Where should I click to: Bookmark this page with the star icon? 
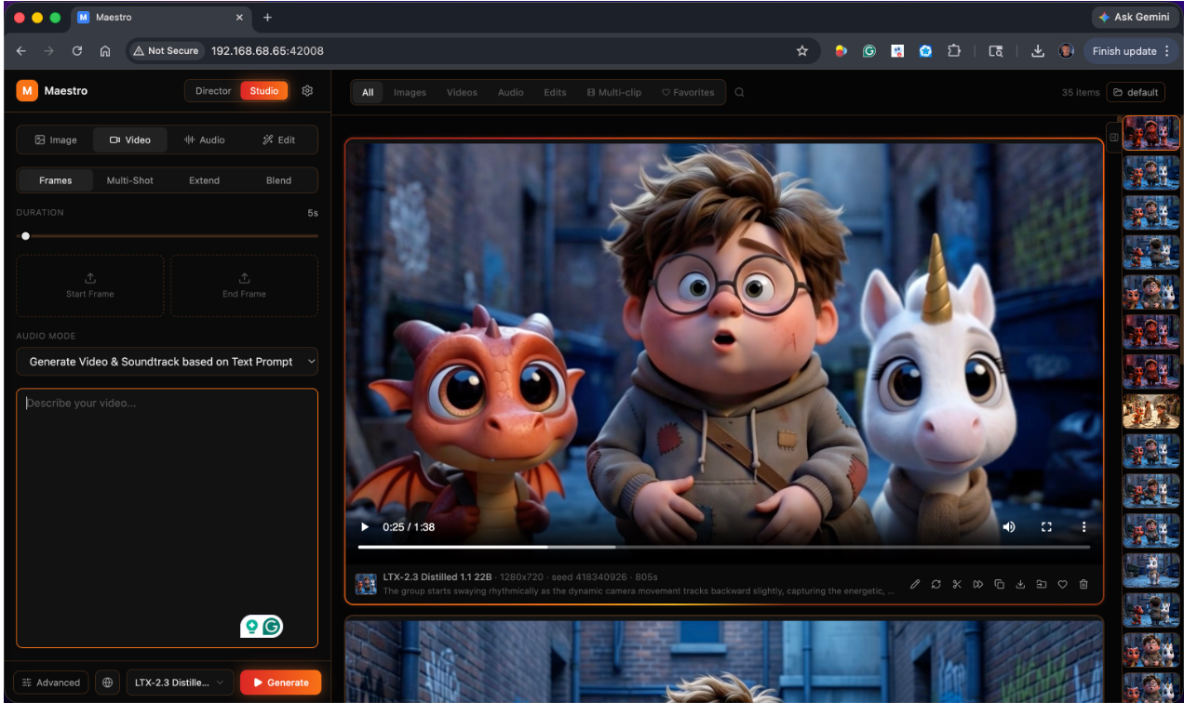(x=801, y=51)
